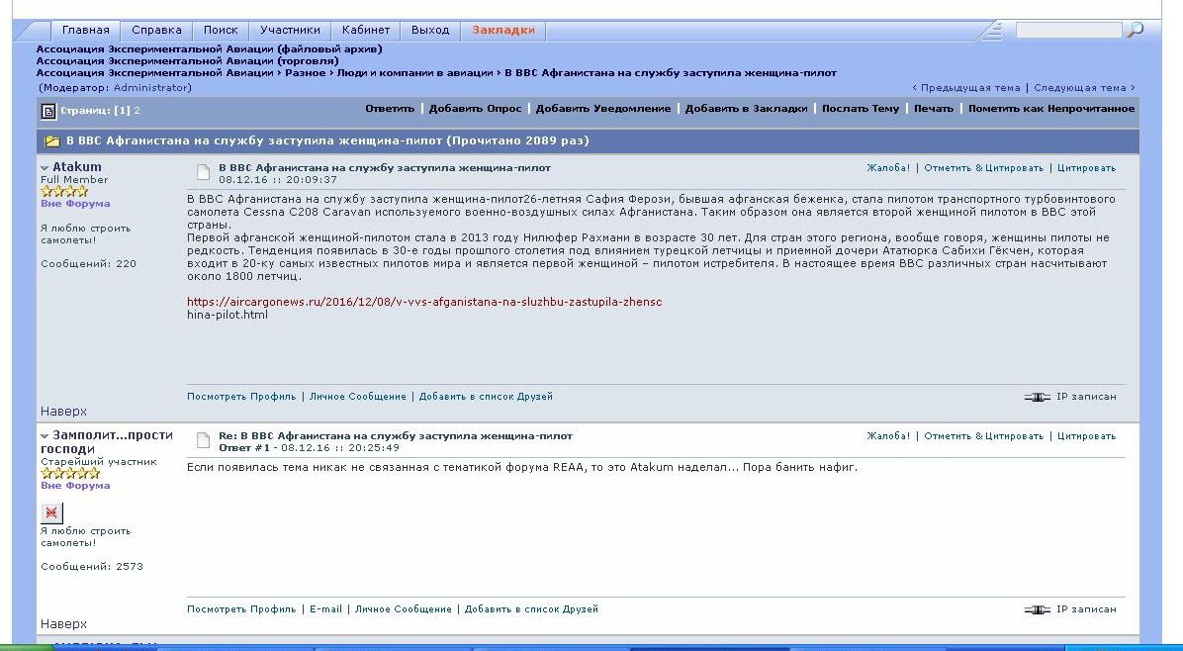The height and width of the screenshot is (651, 1183).
Task: Expand the arrow next to Atakum username
Action: 45,168
